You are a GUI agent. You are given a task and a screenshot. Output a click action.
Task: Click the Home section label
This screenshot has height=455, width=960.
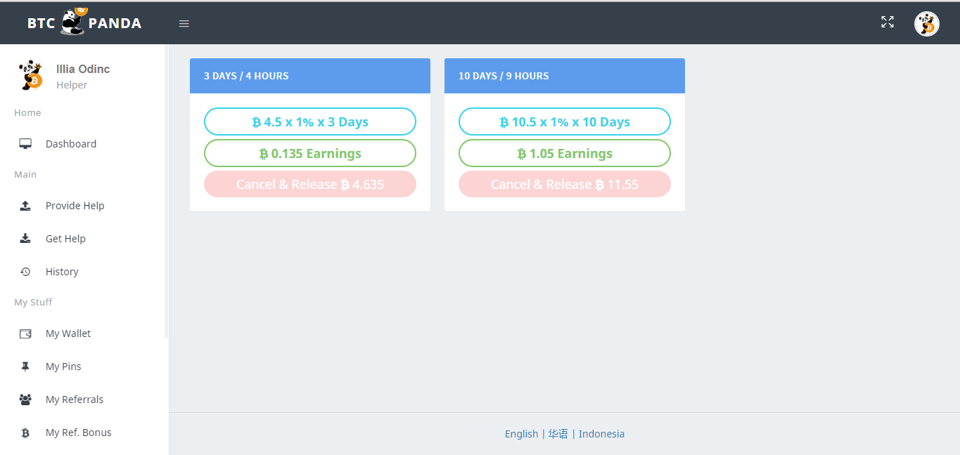point(27,113)
